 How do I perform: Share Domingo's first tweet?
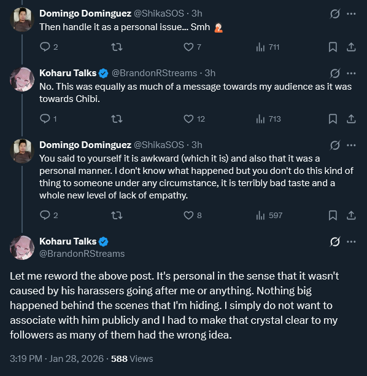coord(351,47)
